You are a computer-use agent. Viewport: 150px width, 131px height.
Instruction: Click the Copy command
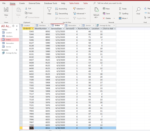tap(29, 13)
